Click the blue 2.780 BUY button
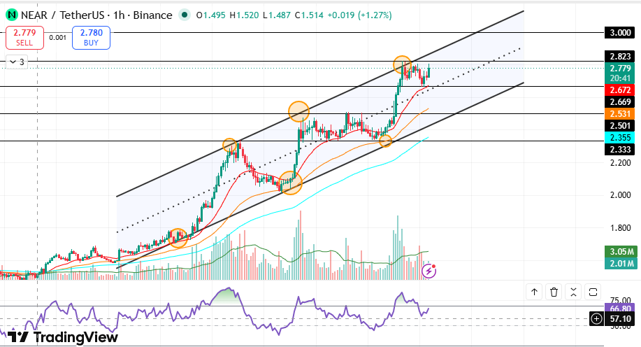 tap(91, 38)
